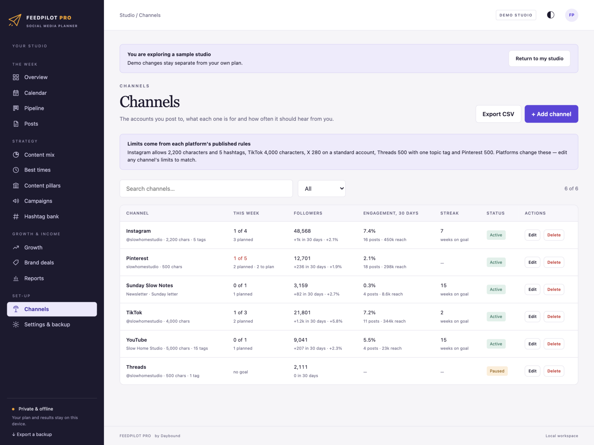The width and height of the screenshot is (594, 445).
Task: Click Return to my studio button
Action: 539,58
